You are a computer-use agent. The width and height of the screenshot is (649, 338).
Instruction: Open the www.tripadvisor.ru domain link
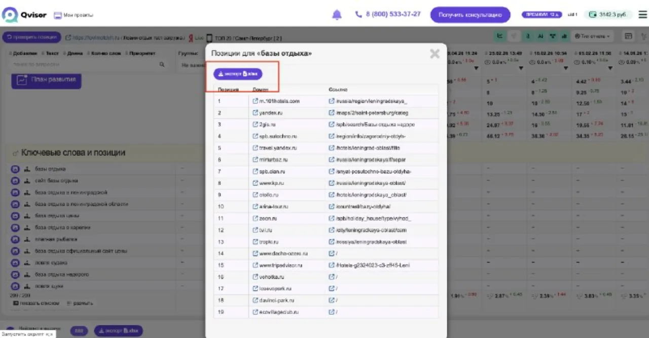point(280,265)
